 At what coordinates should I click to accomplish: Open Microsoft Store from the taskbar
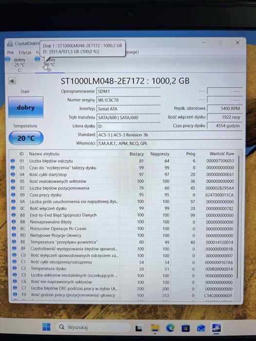(x=185, y=328)
